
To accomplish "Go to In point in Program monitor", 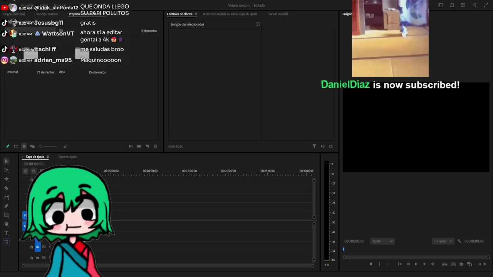I will point(400,264).
